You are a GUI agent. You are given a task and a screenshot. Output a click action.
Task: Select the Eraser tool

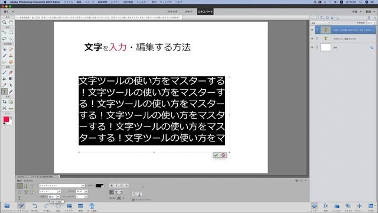point(11,72)
